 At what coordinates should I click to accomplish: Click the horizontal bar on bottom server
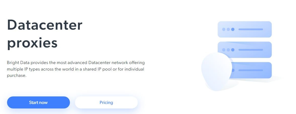click(250, 70)
